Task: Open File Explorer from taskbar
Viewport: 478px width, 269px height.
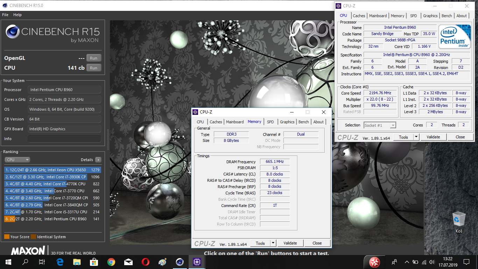Action: (x=77, y=262)
